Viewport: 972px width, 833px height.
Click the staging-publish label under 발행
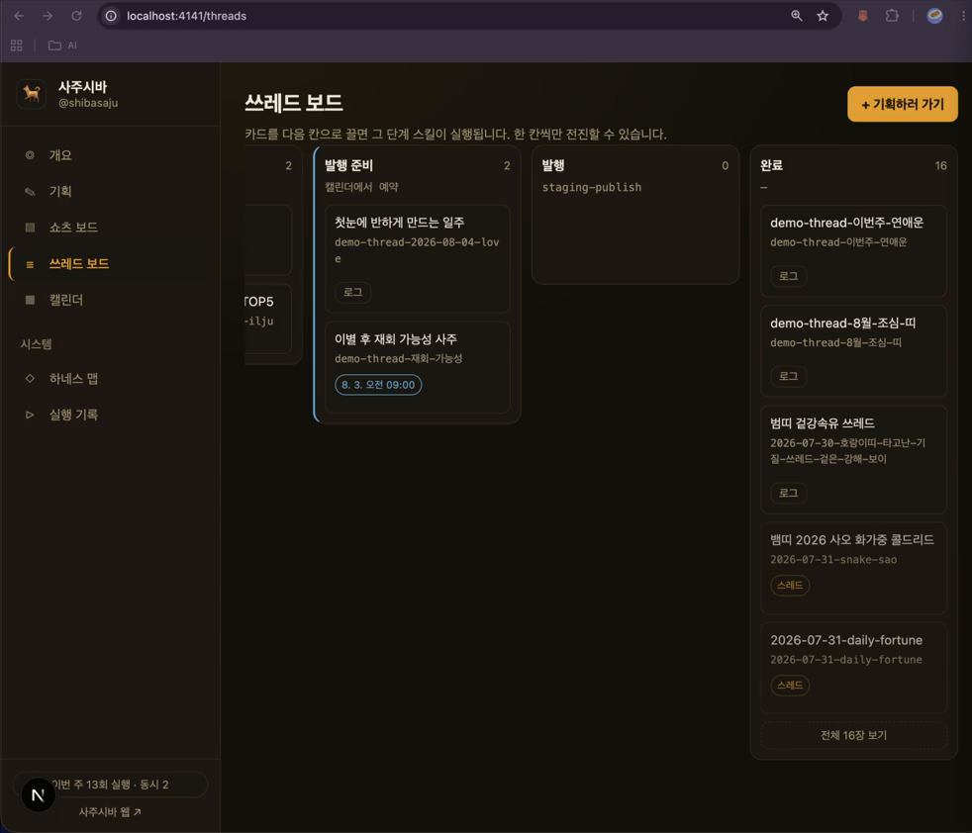[591, 187]
